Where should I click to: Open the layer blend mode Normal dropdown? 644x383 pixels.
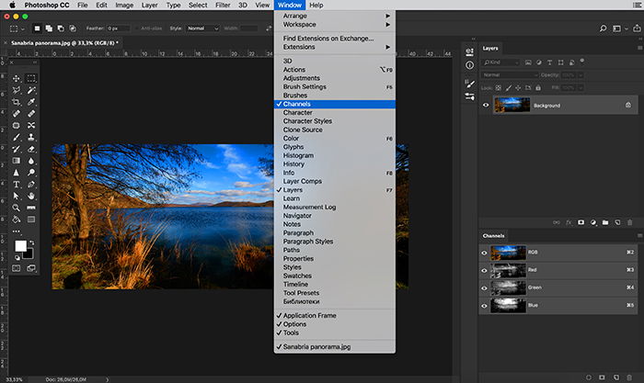(510, 75)
